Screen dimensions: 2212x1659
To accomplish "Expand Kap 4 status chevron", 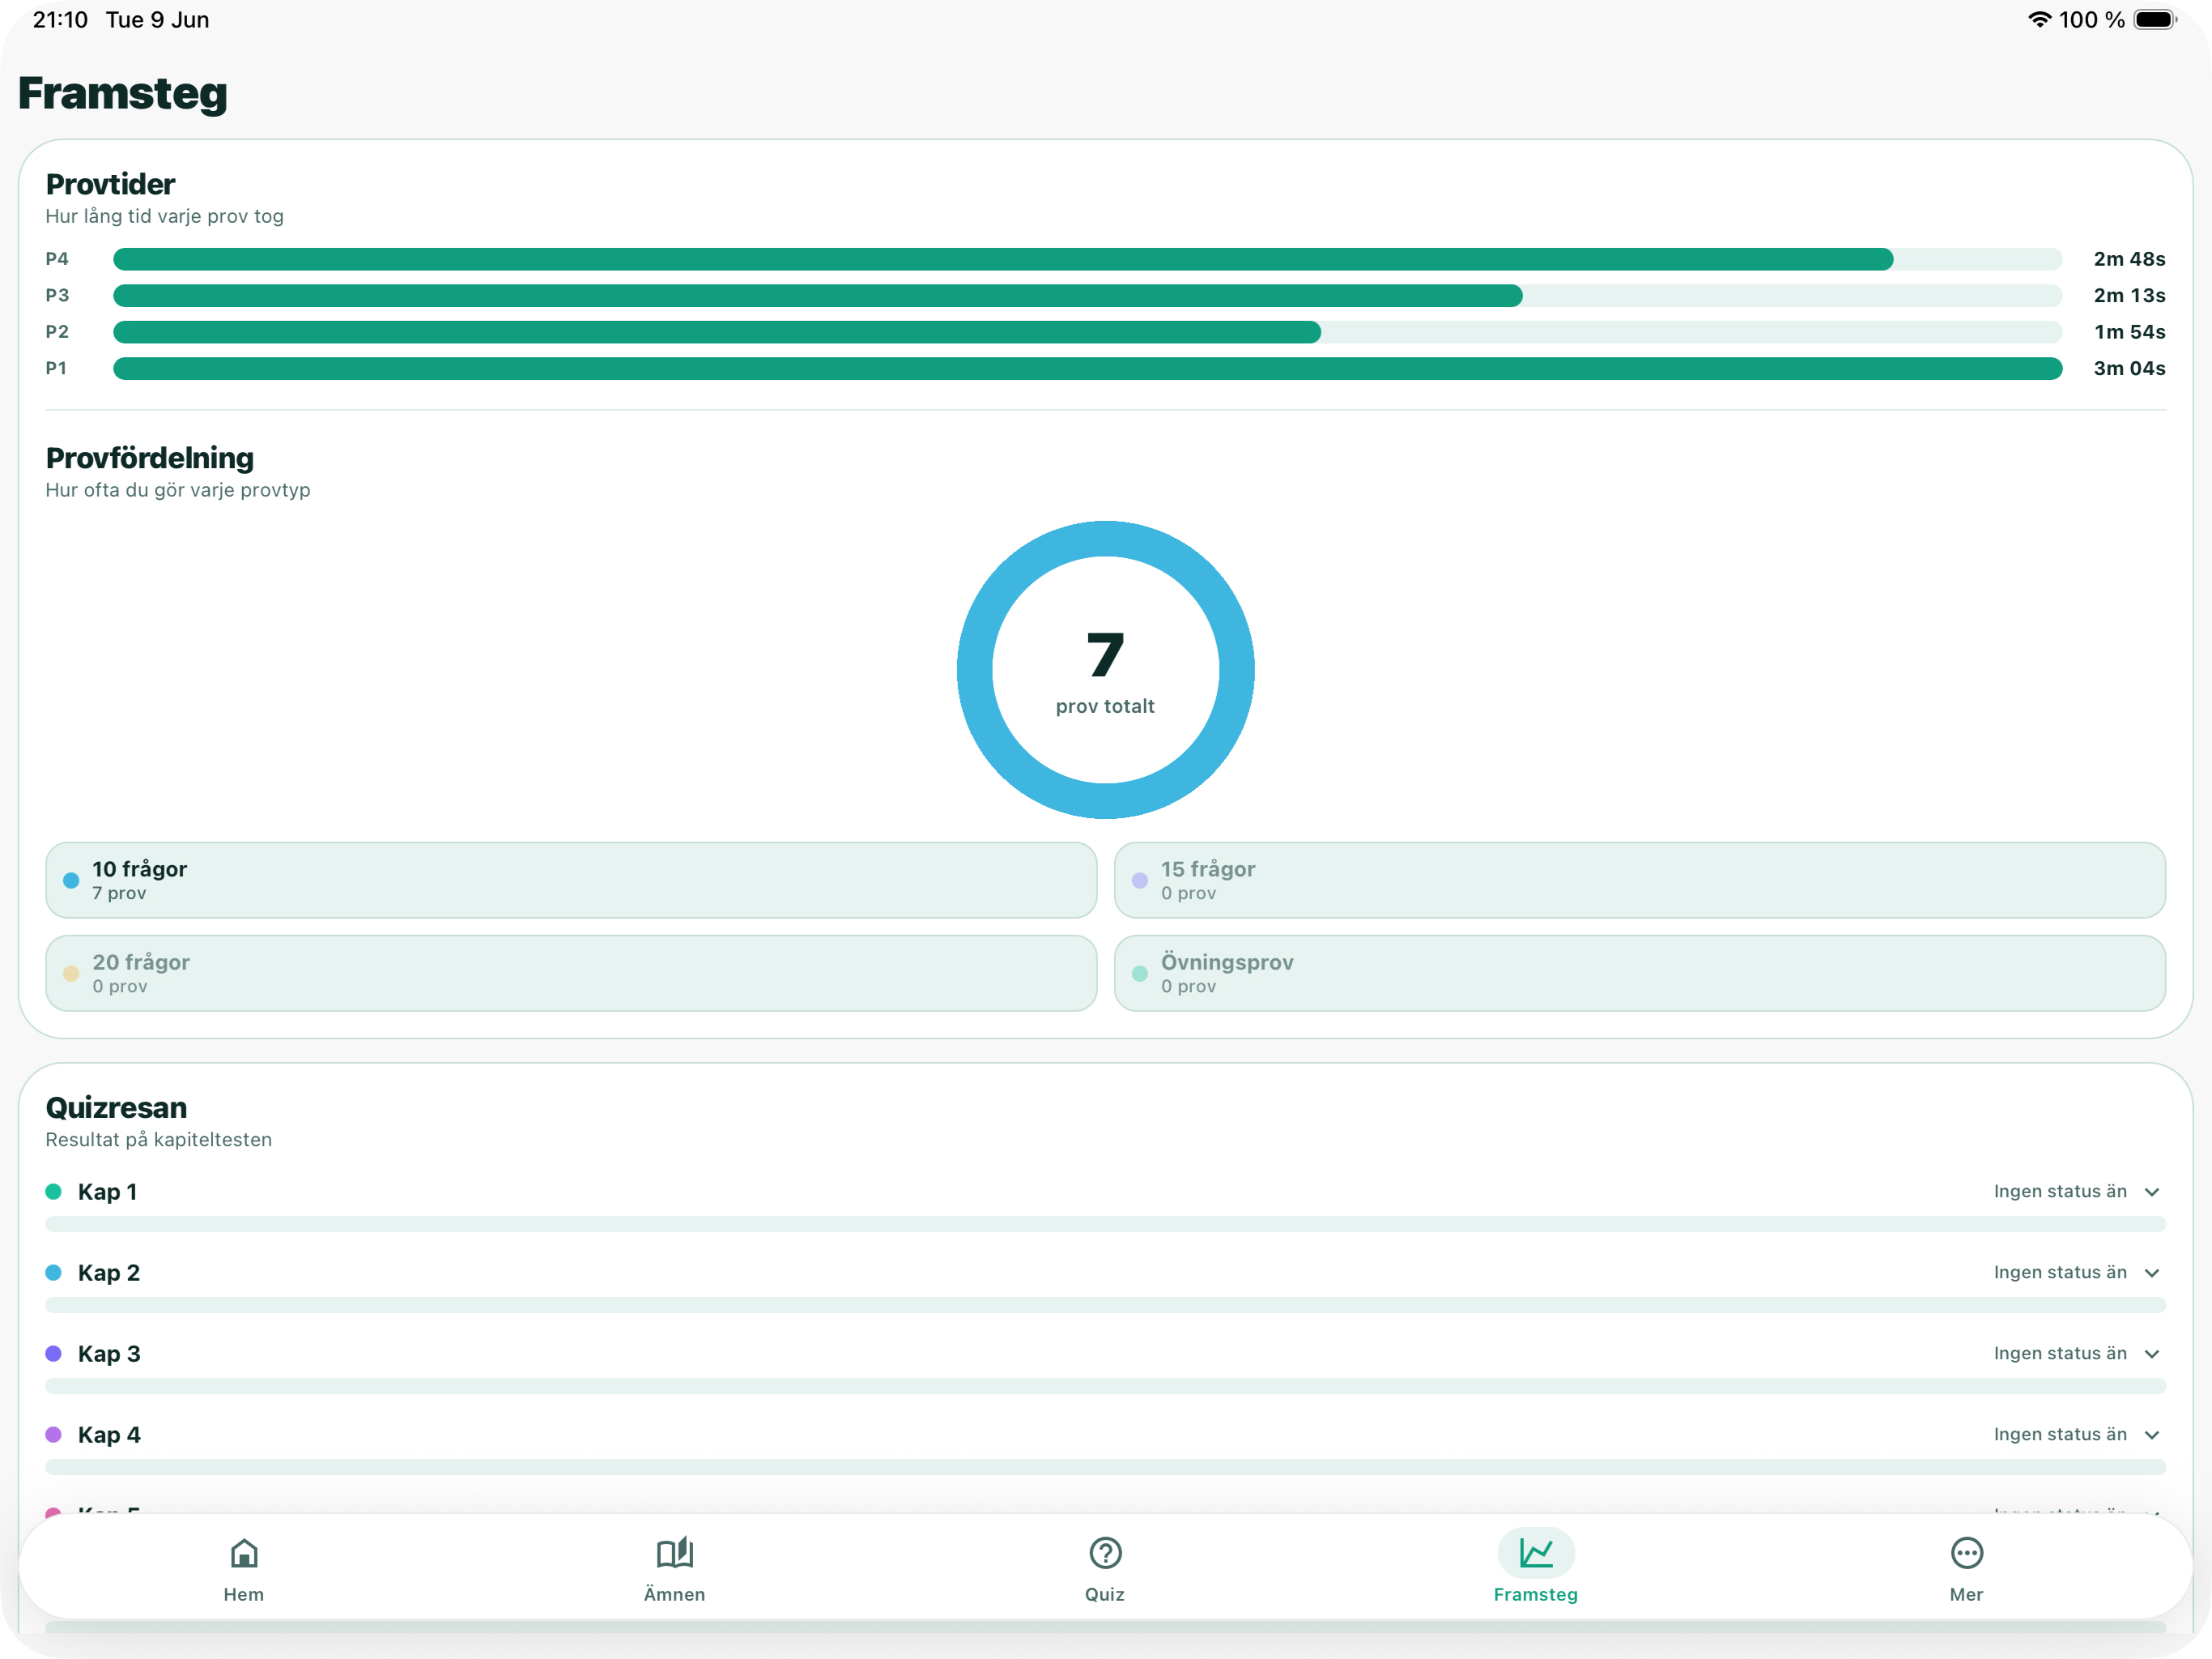I will click(x=2152, y=1435).
